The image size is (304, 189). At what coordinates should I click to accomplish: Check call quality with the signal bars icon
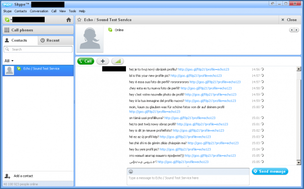118,61
